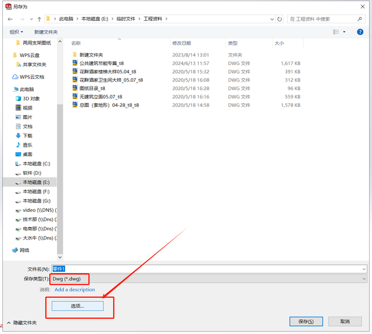Sort by the 大小 column header
Viewport: 372px width, 334px height.
(x=279, y=43)
